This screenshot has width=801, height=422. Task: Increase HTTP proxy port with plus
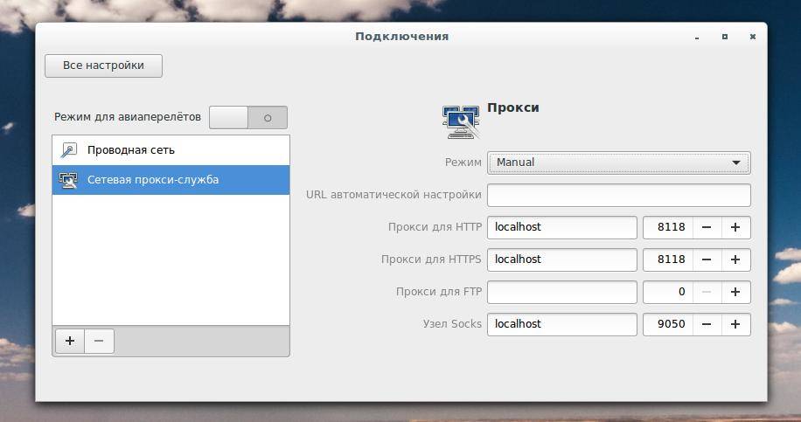[x=735, y=227]
